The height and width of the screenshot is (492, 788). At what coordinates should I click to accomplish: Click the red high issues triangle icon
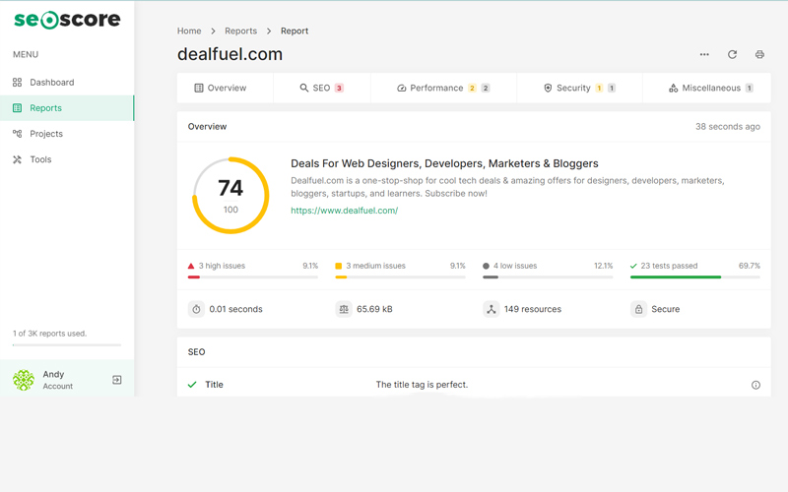click(191, 266)
